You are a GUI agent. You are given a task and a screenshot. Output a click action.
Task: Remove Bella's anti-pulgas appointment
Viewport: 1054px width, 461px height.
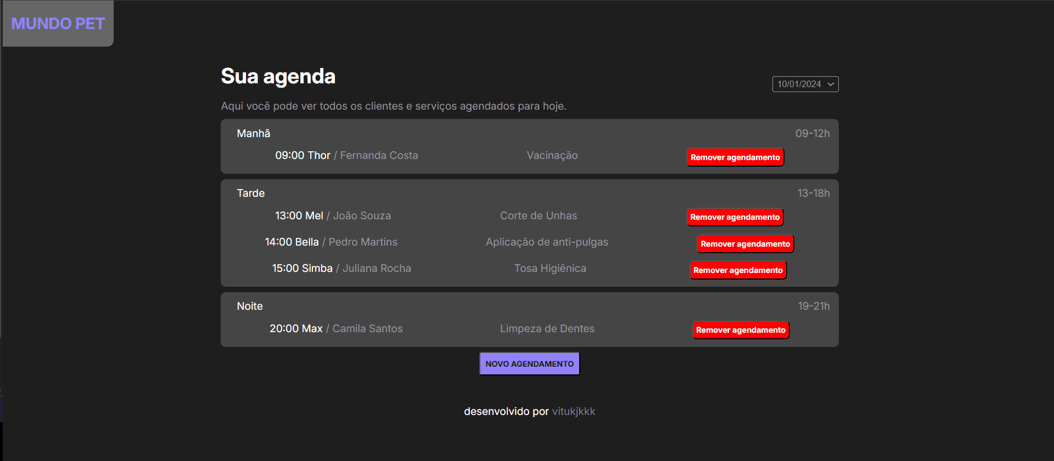coord(745,244)
